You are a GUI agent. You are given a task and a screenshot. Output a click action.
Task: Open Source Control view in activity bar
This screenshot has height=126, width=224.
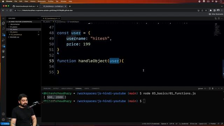point(3,34)
